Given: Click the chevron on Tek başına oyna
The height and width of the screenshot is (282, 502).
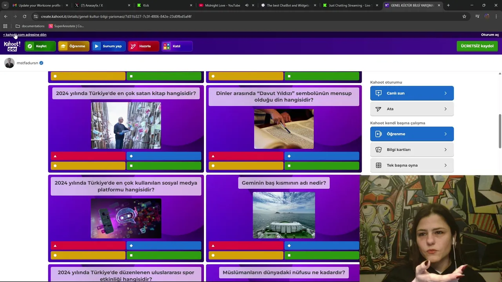Looking at the screenshot, I should [x=446, y=165].
